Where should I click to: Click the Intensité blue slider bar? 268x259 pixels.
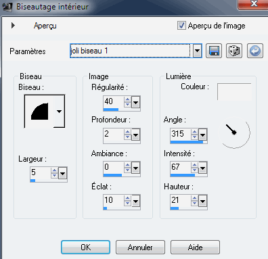(x=183, y=175)
